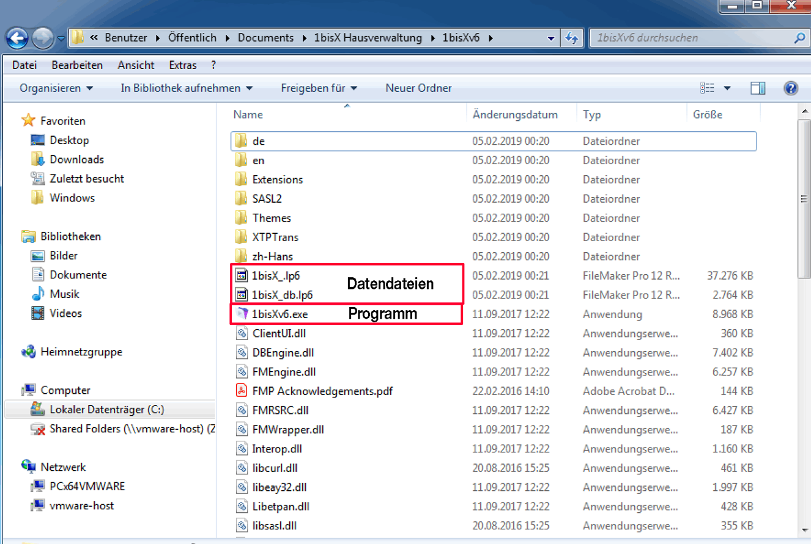The width and height of the screenshot is (811, 544).
Task: Select Lokaler Datenträger (C:) in tree
Action: pos(106,410)
